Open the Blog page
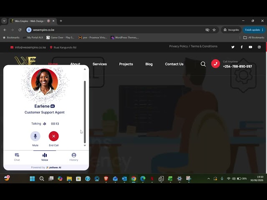The height and width of the screenshot is (200, 267). (149, 64)
